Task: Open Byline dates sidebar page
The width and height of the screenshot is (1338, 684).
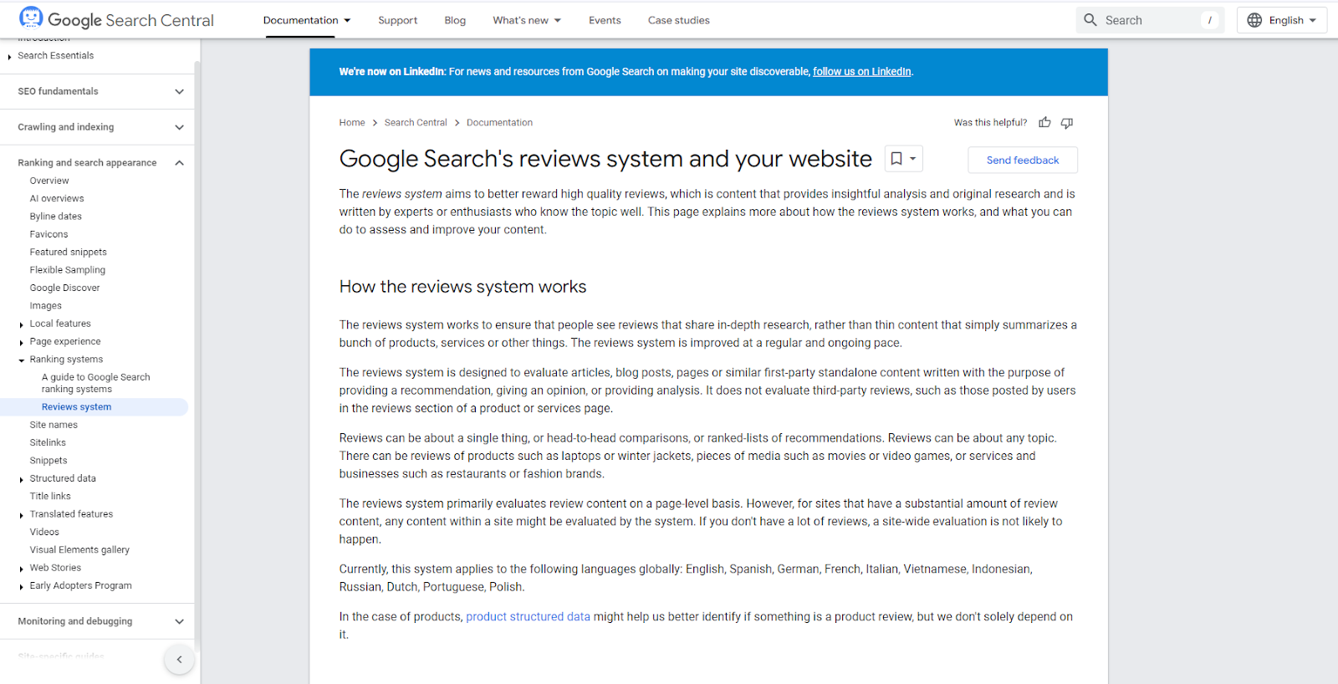Action: coord(56,217)
